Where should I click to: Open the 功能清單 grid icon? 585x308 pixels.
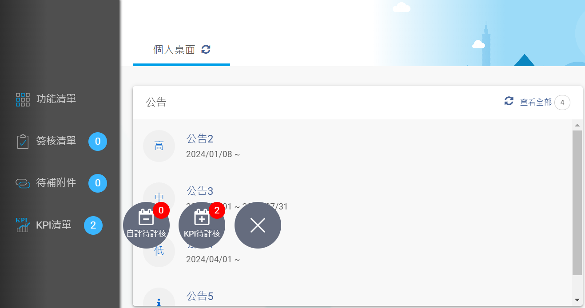coord(23,100)
